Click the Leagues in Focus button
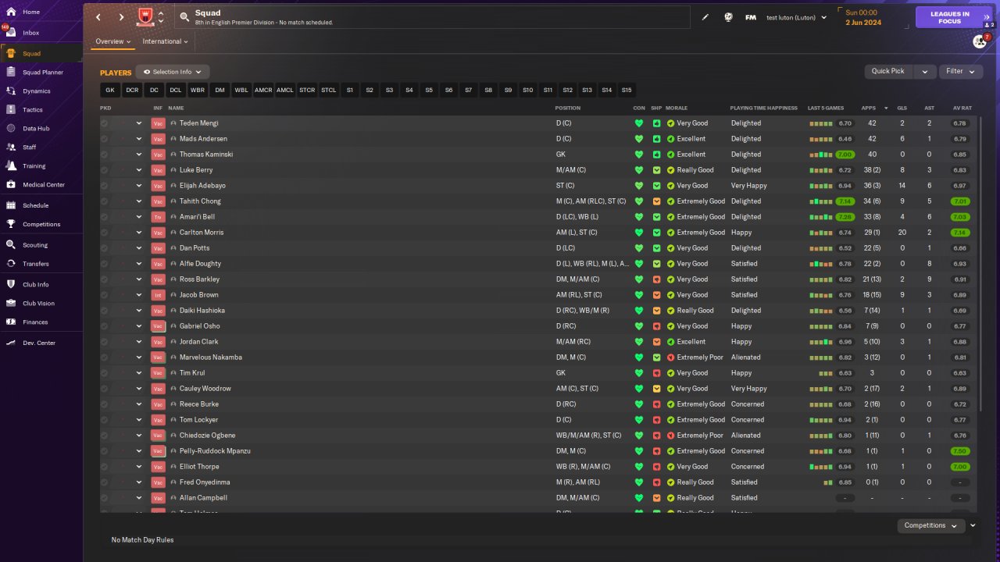The width and height of the screenshot is (1000, 562). (949, 17)
